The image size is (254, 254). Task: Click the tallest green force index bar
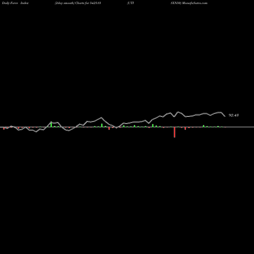51,124
